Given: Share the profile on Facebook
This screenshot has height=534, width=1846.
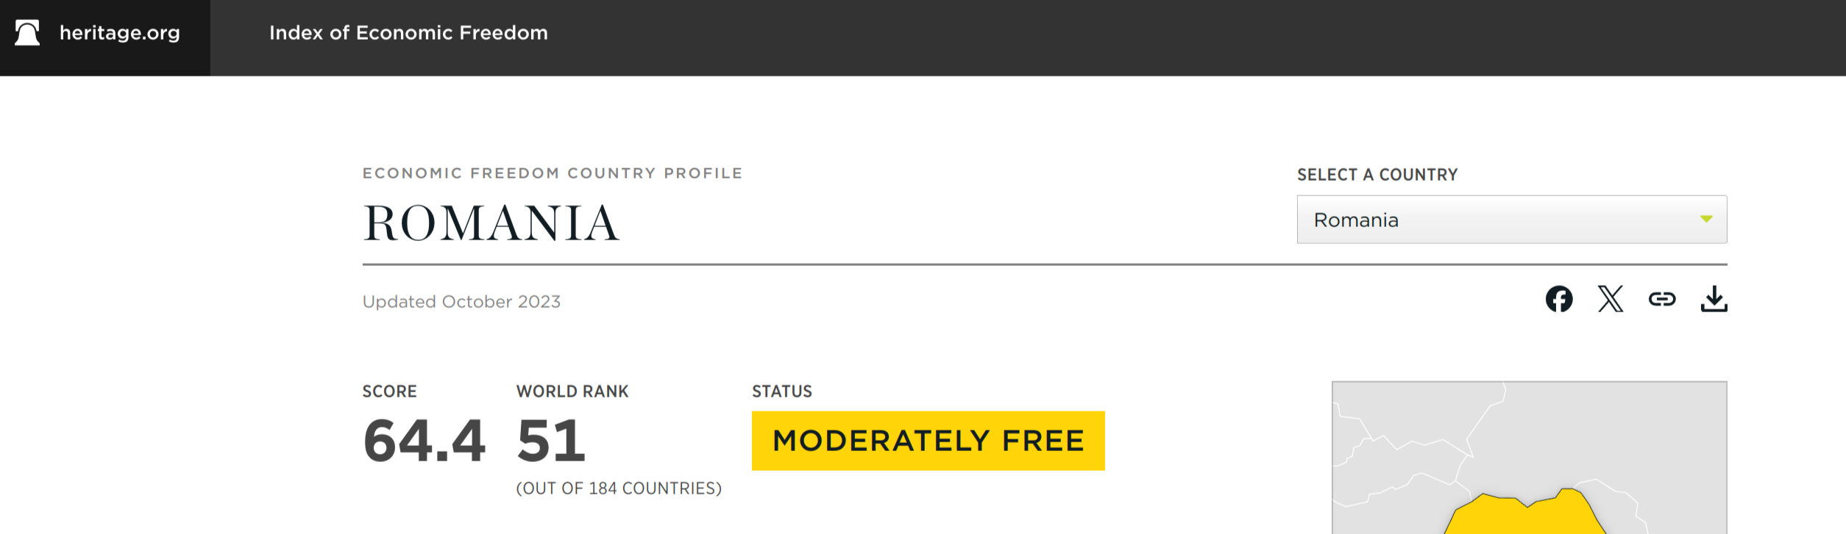Looking at the screenshot, I should [1559, 299].
